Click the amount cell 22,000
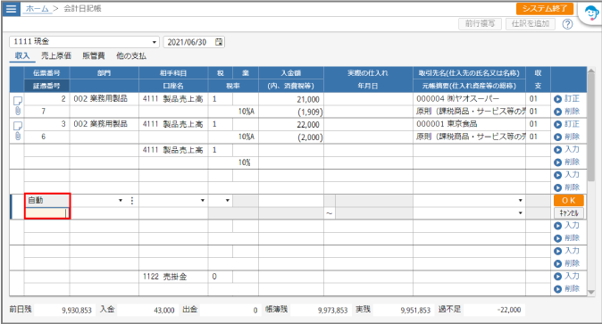 pyautogui.click(x=291, y=124)
